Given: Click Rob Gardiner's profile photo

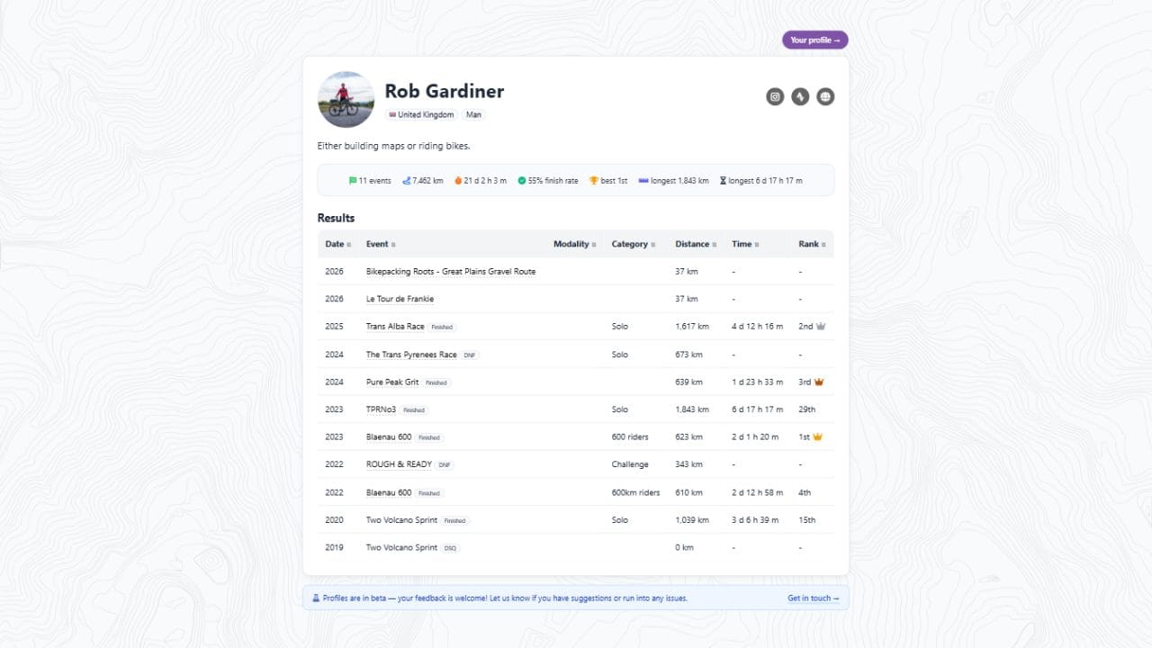Looking at the screenshot, I should pyautogui.click(x=346, y=99).
